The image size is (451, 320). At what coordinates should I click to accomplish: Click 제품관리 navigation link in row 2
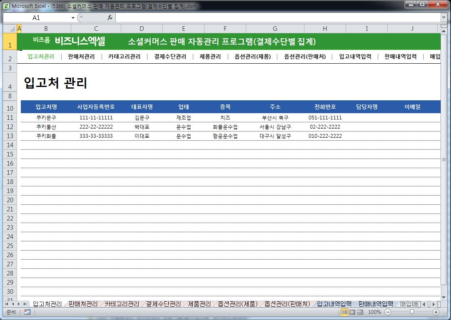click(x=210, y=56)
